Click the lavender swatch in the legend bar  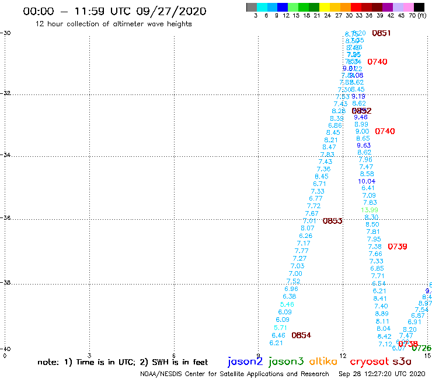[x=398, y=7]
